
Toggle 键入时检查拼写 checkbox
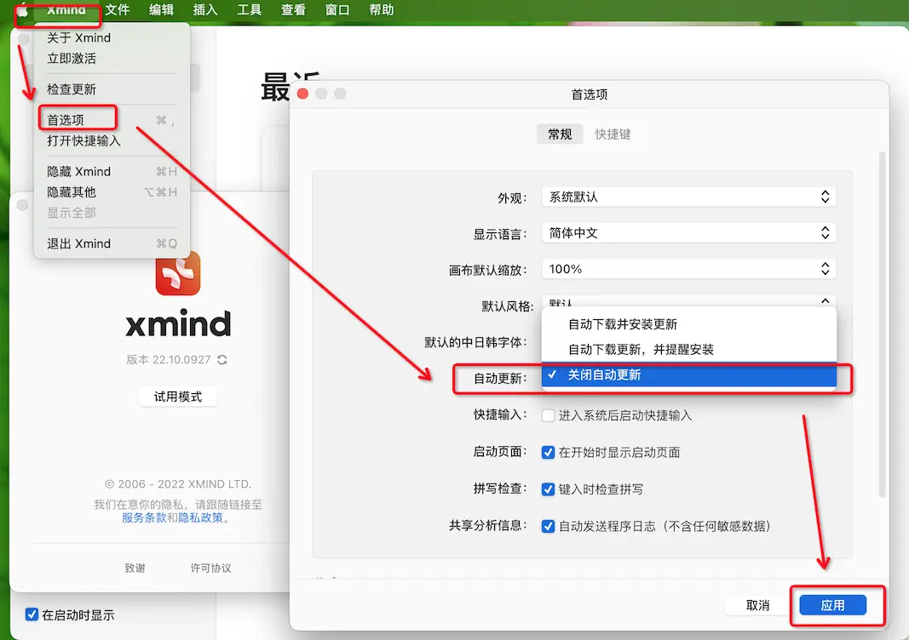point(549,489)
